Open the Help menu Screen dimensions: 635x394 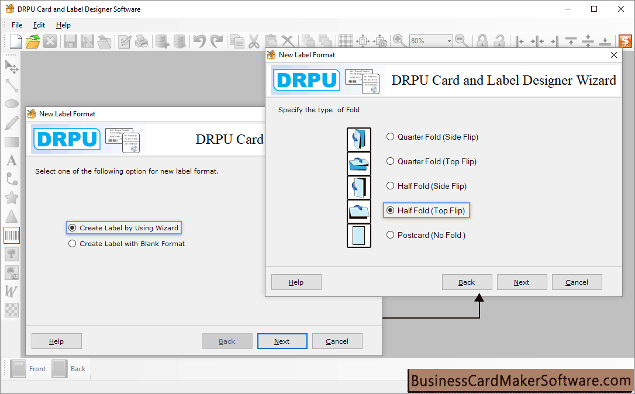(x=63, y=25)
